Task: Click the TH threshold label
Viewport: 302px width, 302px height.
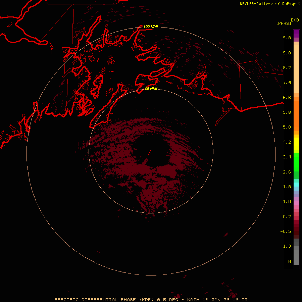Action: [288, 261]
